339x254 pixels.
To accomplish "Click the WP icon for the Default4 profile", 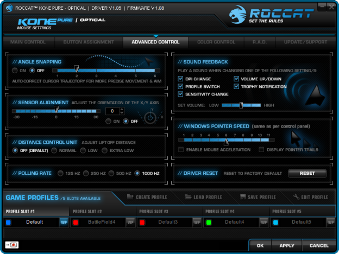I will tap(263, 223).
